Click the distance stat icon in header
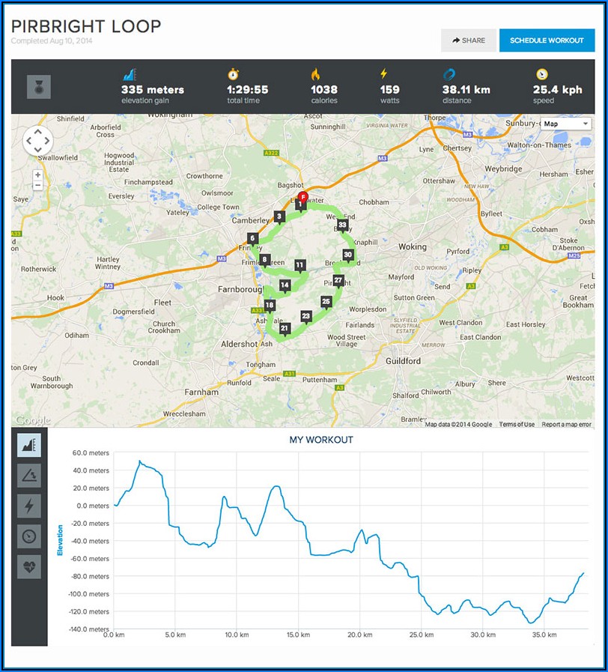Screen dimensions: 608x672 coord(449,74)
